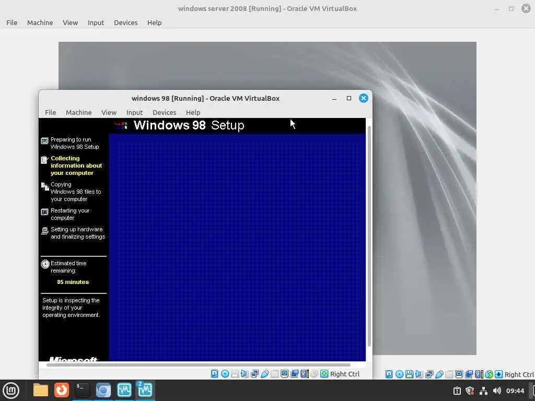This screenshot has height=401, width=535.
Task: Click recording indicator in windows 98 status bar
Action: tap(294, 374)
